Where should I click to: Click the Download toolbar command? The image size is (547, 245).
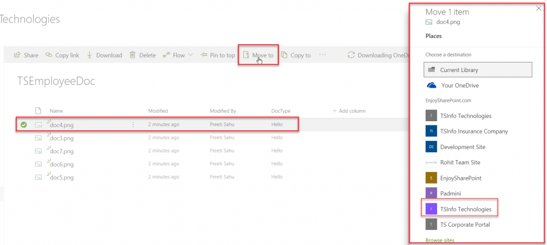pos(104,55)
